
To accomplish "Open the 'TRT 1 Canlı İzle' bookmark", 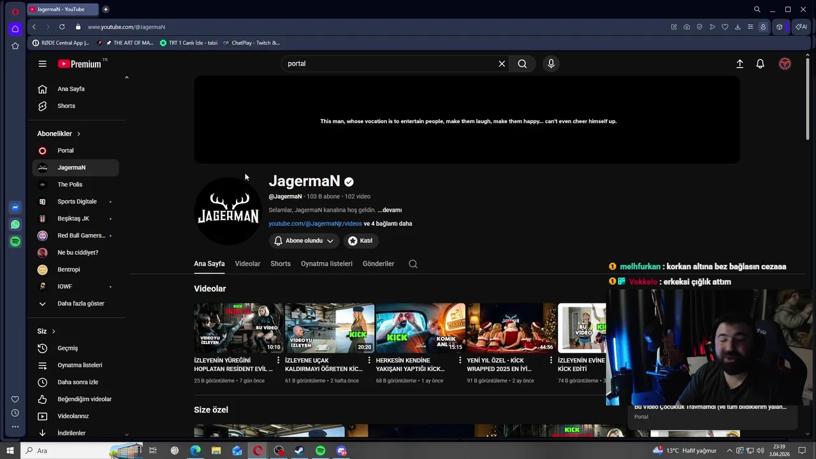I will (x=188, y=43).
